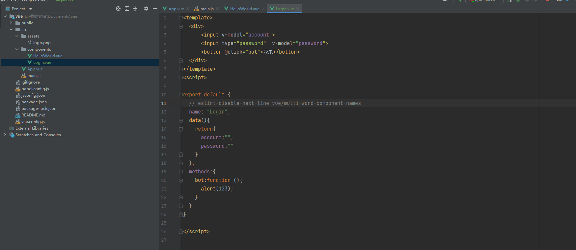This screenshot has height=250, width=576.
Task: Select the assets folder
Action: point(33,36)
